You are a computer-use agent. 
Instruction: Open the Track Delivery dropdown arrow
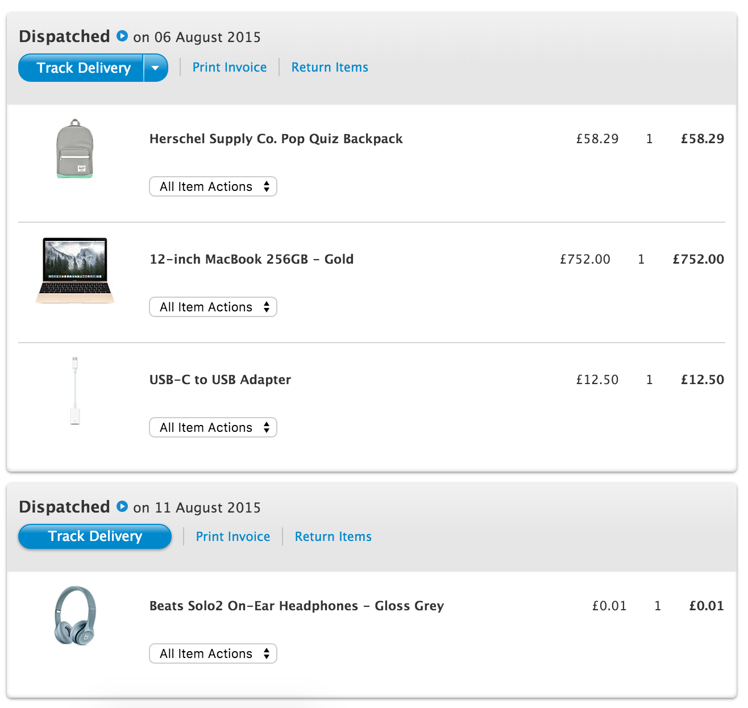155,68
